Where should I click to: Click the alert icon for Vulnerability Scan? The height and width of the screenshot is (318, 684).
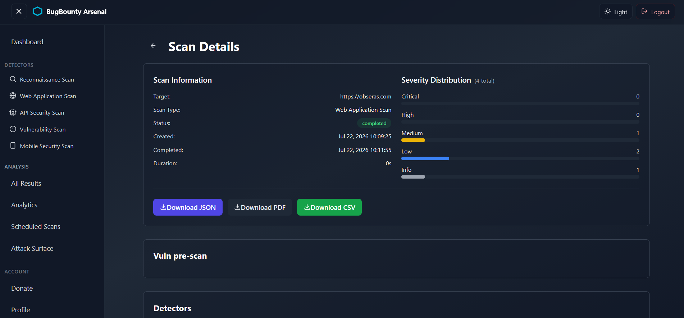tap(13, 129)
